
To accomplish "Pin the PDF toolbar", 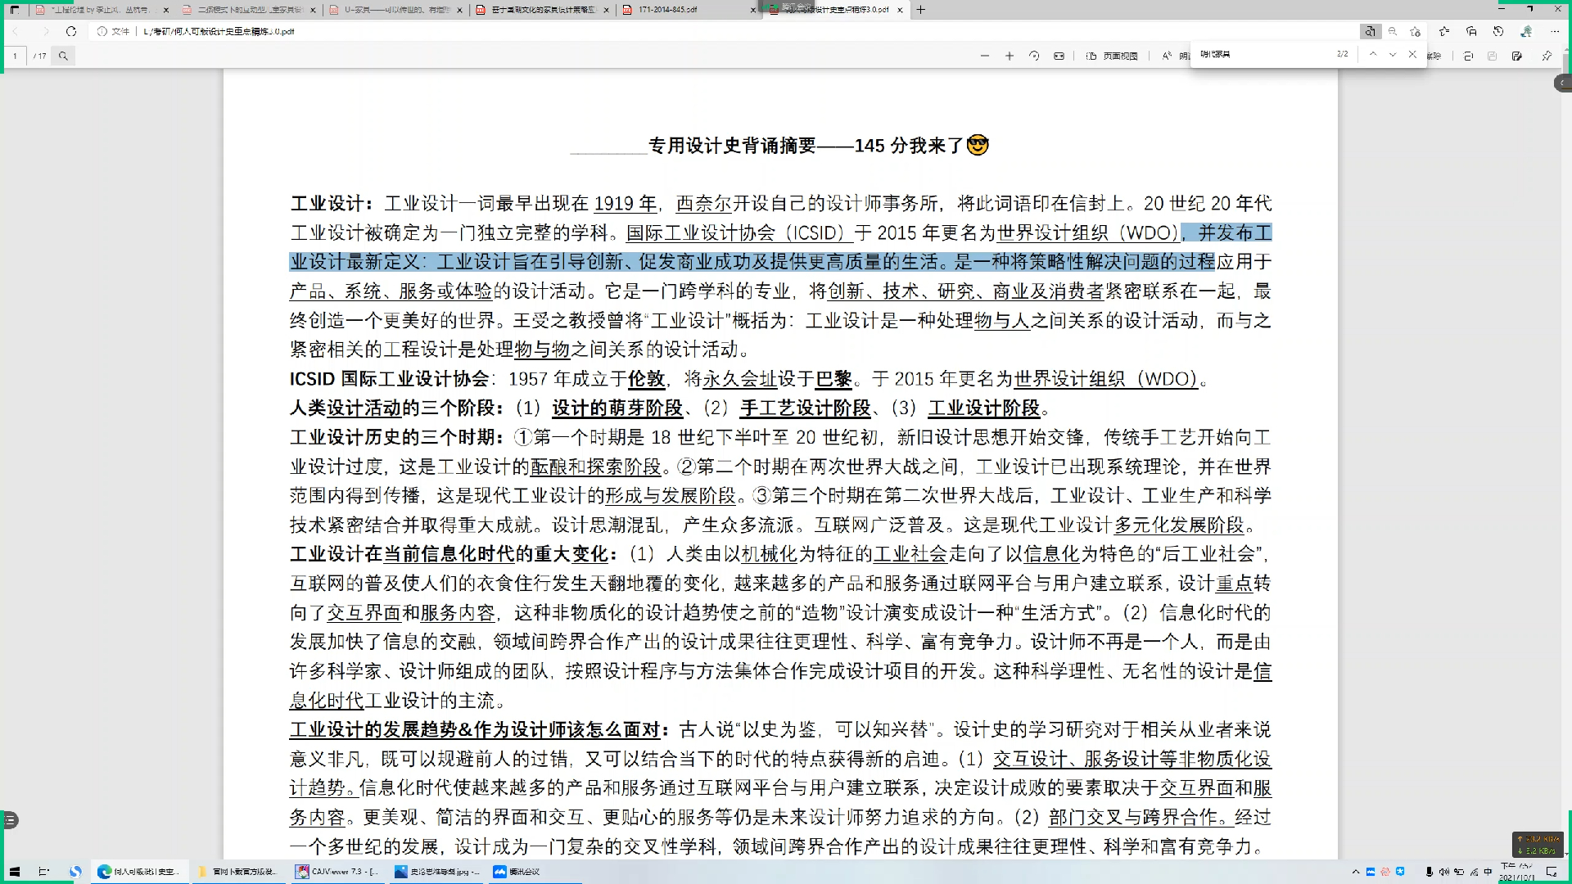I will [x=1547, y=56].
